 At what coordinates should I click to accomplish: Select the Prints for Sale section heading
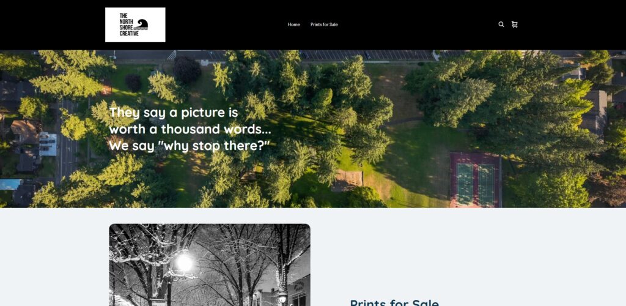pyautogui.click(x=394, y=302)
